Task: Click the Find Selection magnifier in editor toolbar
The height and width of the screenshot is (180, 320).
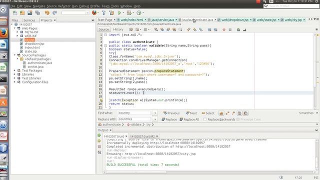Action: point(156,29)
